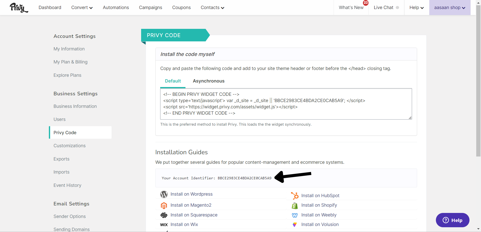Viewport: 481px width, 232px height.
Task: Click the Privy logo
Action: (x=19, y=8)
